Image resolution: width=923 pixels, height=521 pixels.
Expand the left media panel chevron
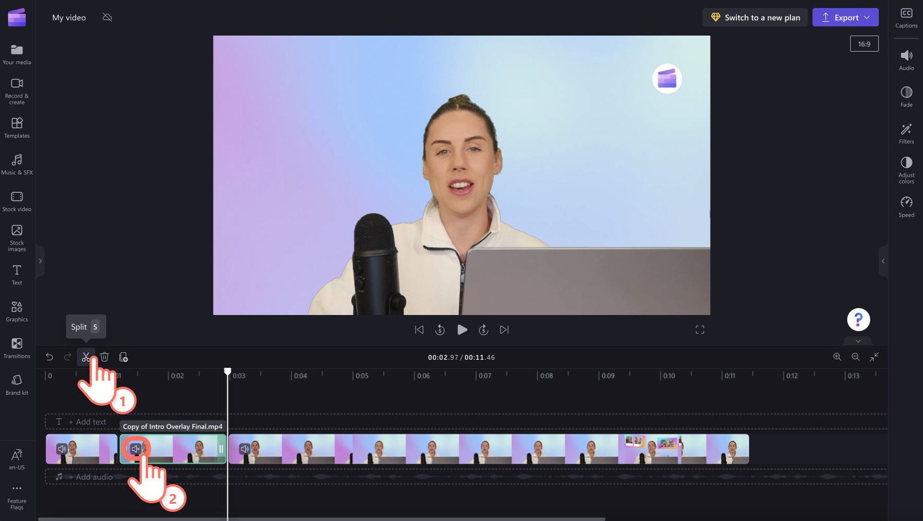click(x=40, y=260)
